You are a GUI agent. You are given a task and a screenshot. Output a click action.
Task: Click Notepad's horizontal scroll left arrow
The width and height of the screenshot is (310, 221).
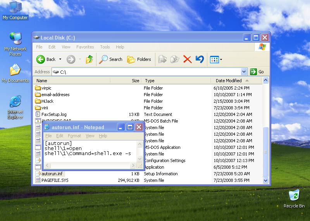(47, 165)
